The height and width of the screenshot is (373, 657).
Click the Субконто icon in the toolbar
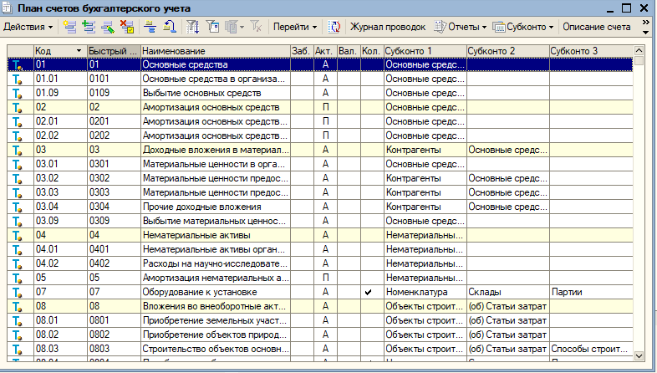(x=499, y=27)
